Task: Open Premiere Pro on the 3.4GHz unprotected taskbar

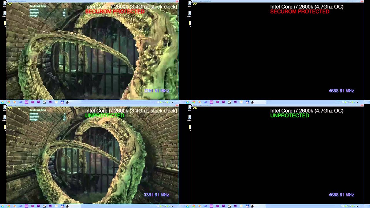Action: tap(38, 206)
